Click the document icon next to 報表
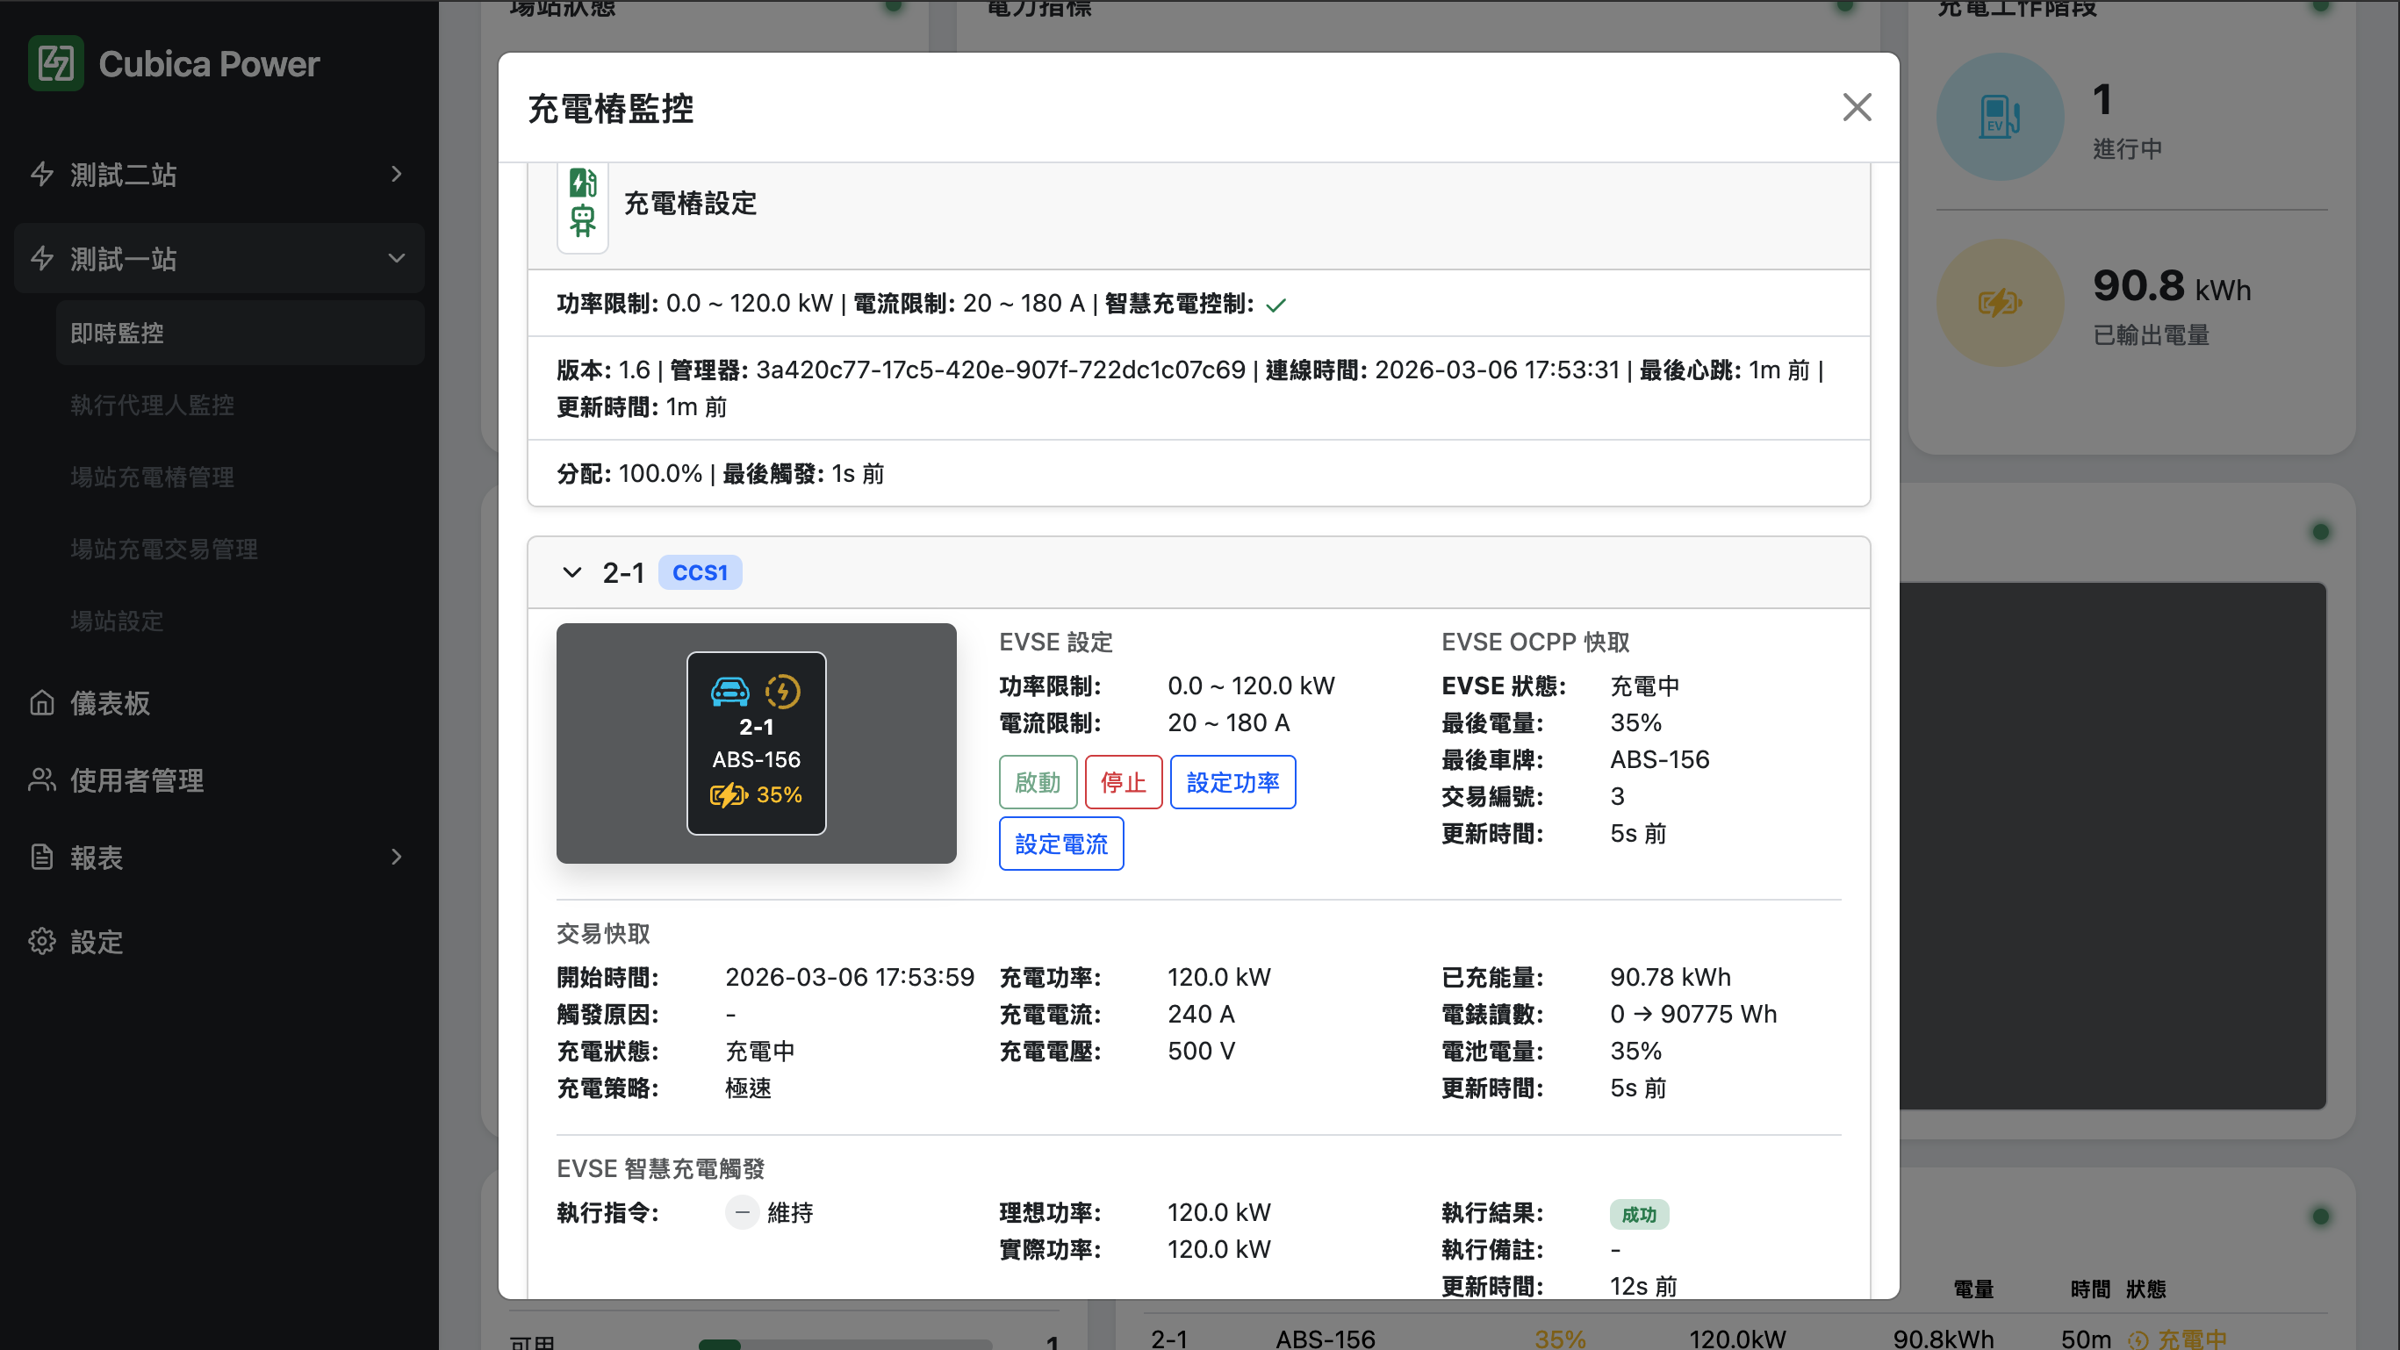The height and width of the screenshot is (1350, 2400). point(42,856)
